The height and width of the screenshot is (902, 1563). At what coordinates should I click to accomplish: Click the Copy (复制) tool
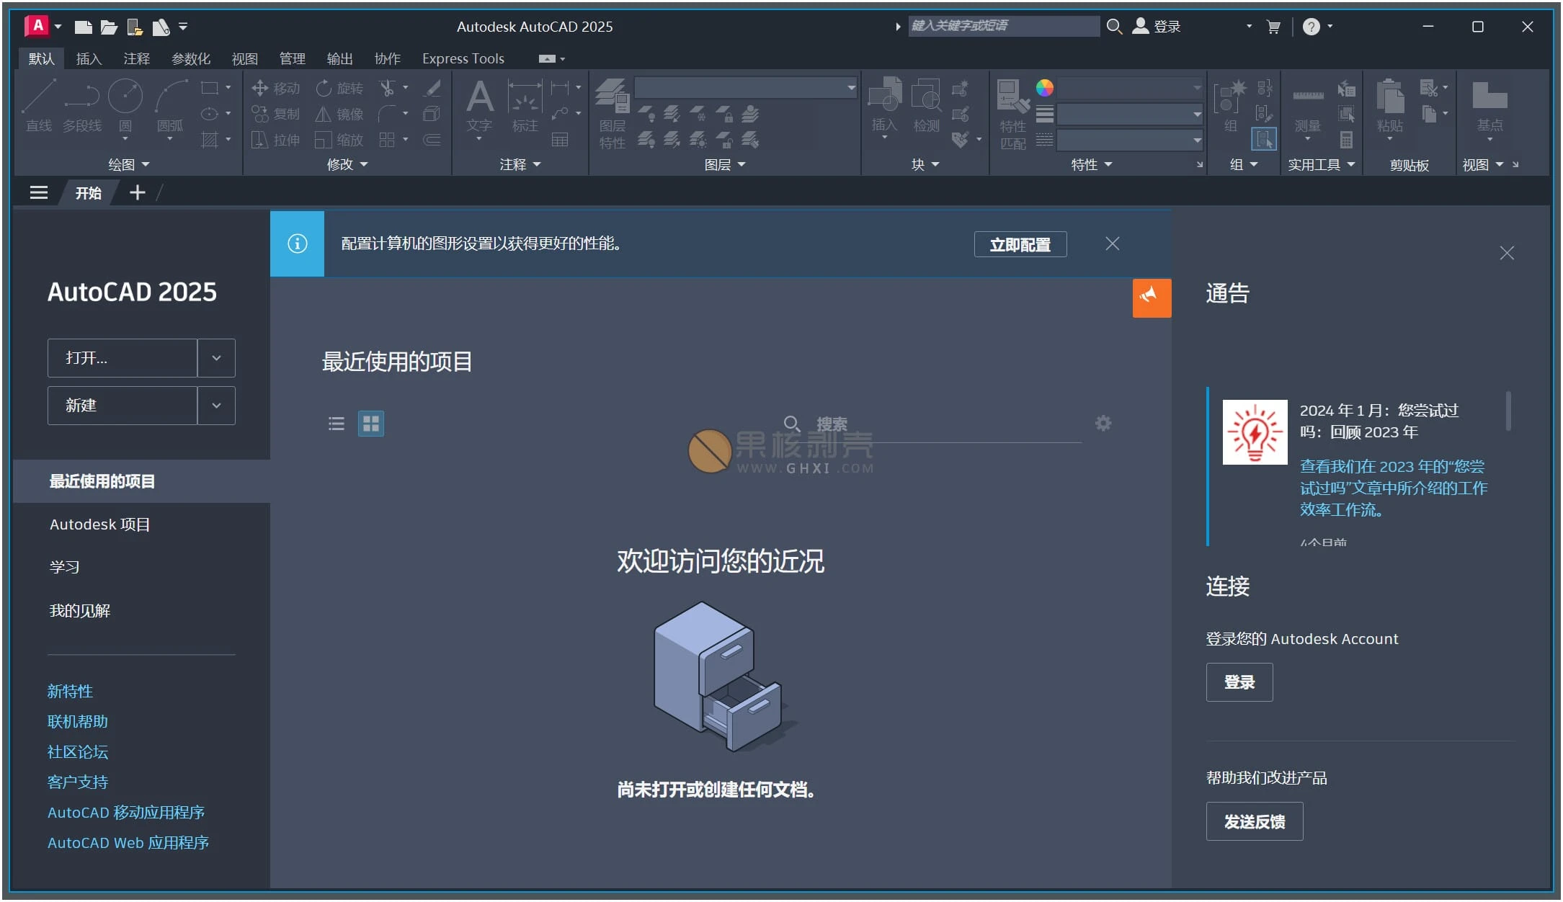tap(275, 114)
